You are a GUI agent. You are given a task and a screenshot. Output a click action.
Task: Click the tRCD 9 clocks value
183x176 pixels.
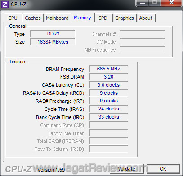(108, 93)
